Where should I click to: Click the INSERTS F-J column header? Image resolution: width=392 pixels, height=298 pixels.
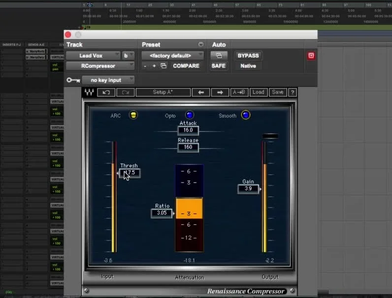[11, 44]
